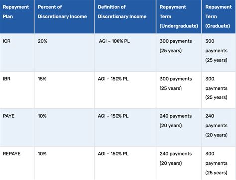Click the Repayment Plan column header

click(x=17, y=16)
